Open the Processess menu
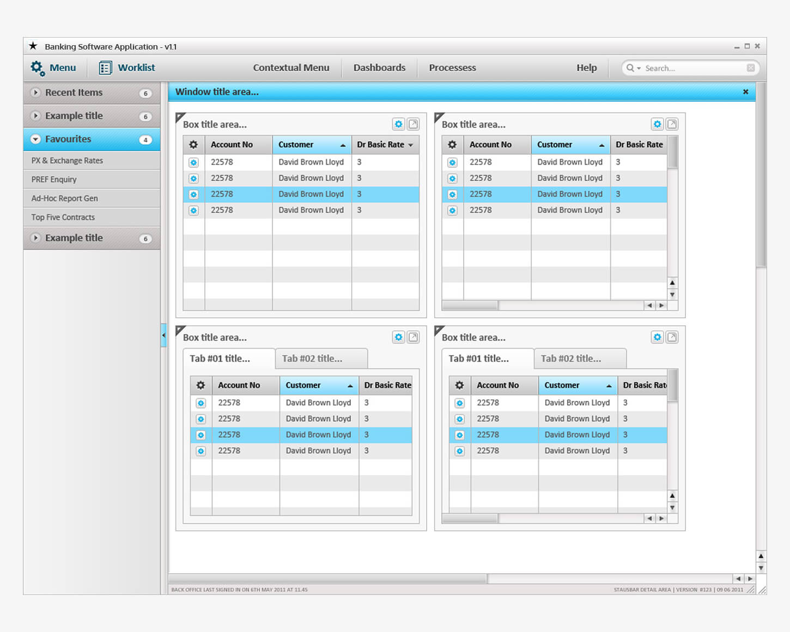790x632 pixels. pos(452,68)
